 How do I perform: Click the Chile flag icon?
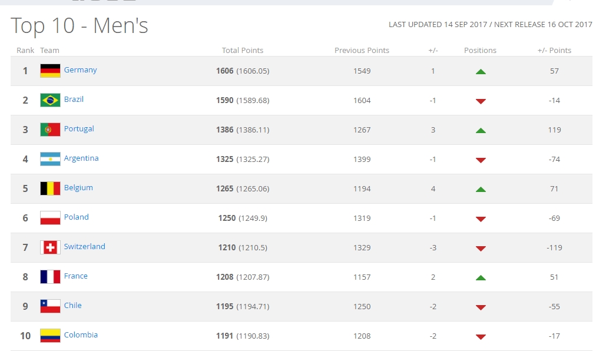point(50,306)
